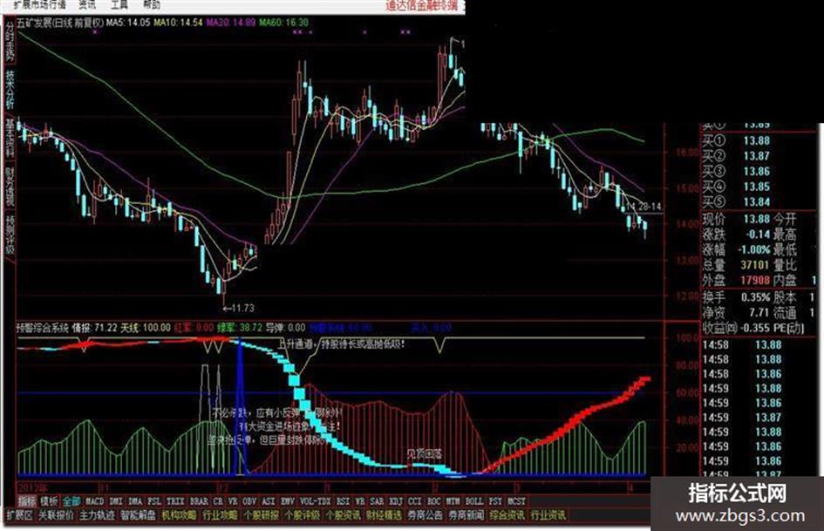The width and height of the screenshot is (824, 531).
Task: Apply the WR indicator
Action: [360, 501]
